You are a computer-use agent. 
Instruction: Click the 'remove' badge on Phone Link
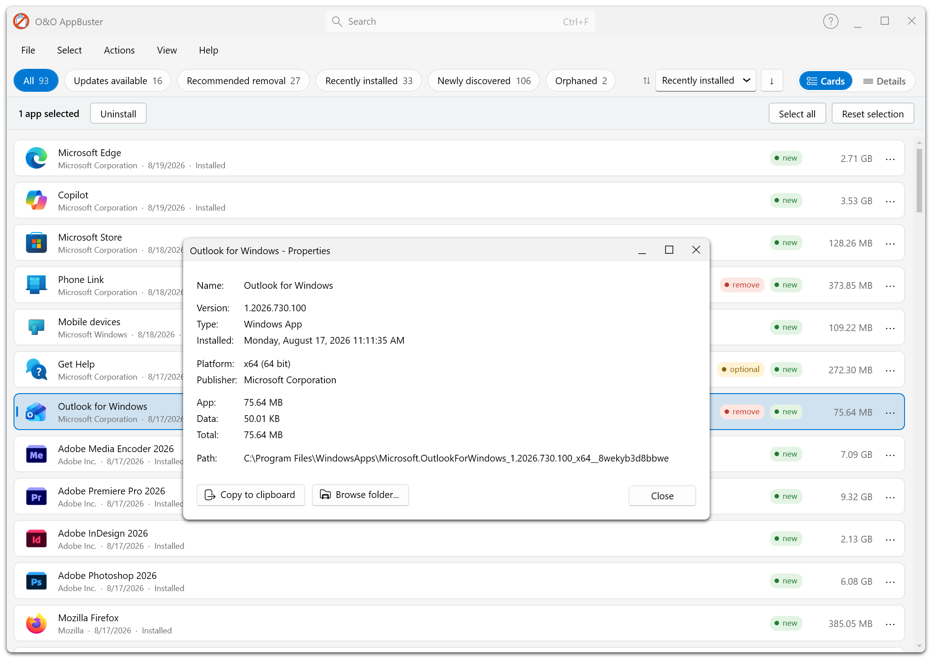click(x=742, y=285)
